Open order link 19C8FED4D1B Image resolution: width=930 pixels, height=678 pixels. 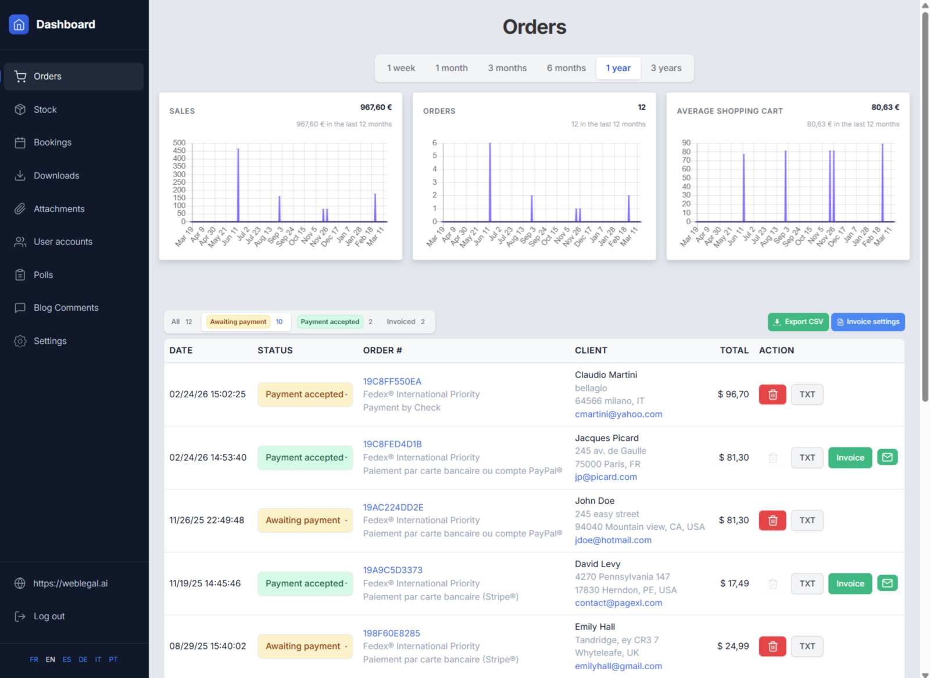tap(392, 444)
